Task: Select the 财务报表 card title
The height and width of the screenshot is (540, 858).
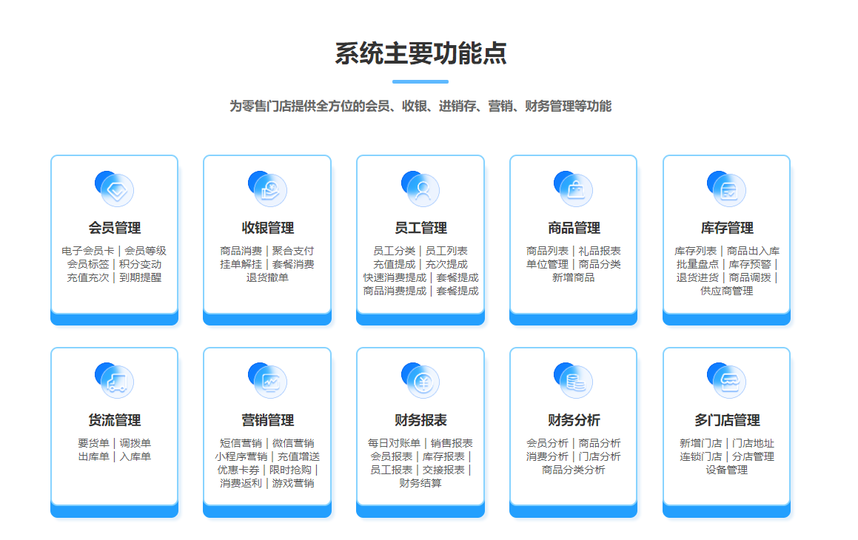Action: tap(420, 420)
